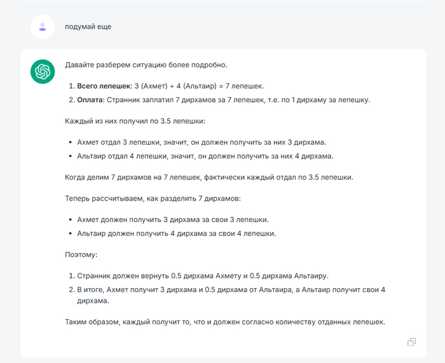Click the bullet "Ахмет должен получить 3 дирхама"
Screen dimensions: 445x363
[172, 219]
